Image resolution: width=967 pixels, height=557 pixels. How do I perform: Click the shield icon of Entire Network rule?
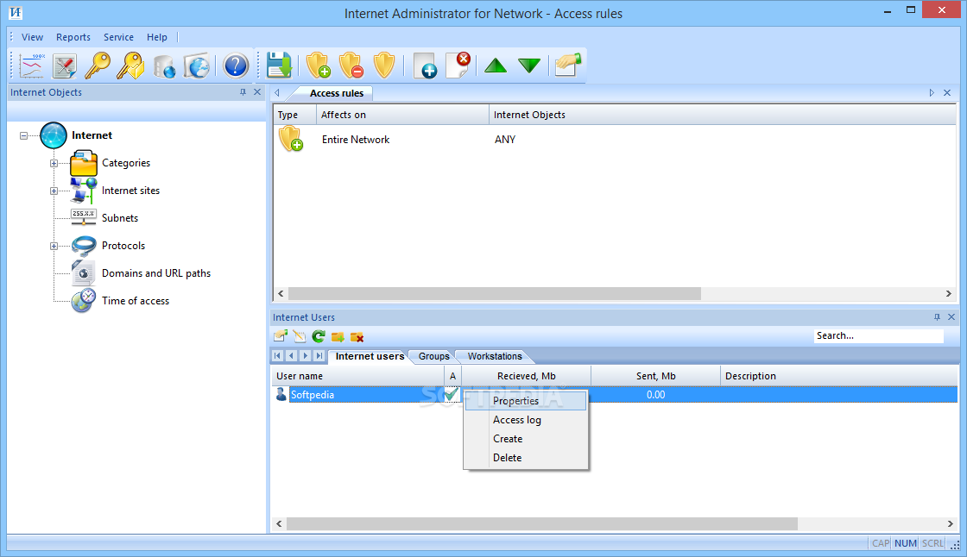point(290,140)
